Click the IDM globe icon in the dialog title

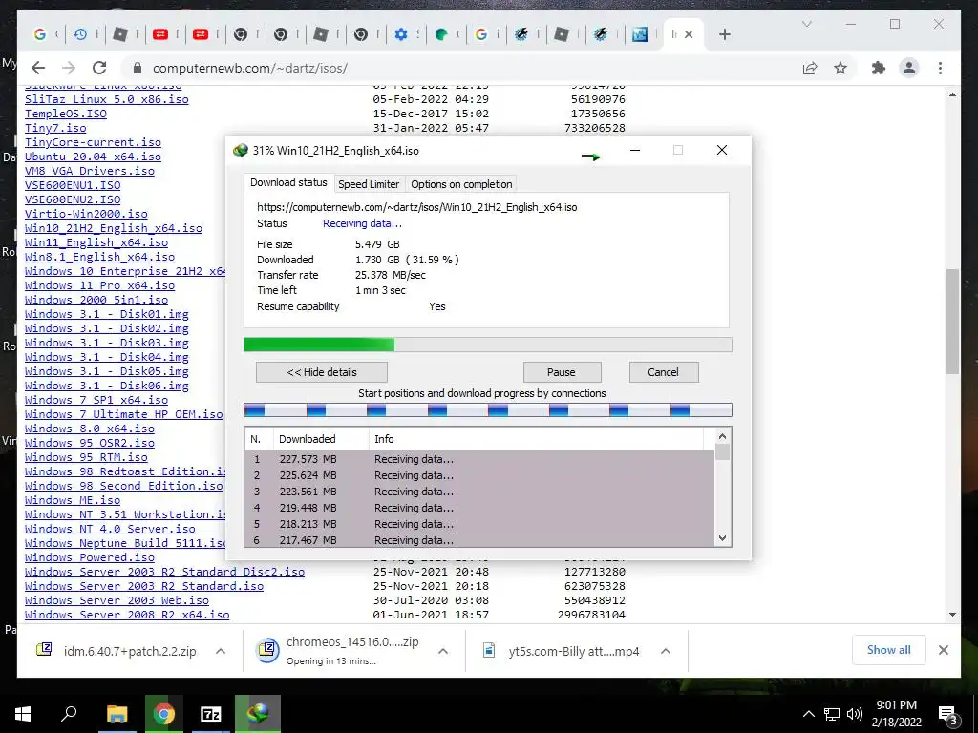tap(240, 150)
